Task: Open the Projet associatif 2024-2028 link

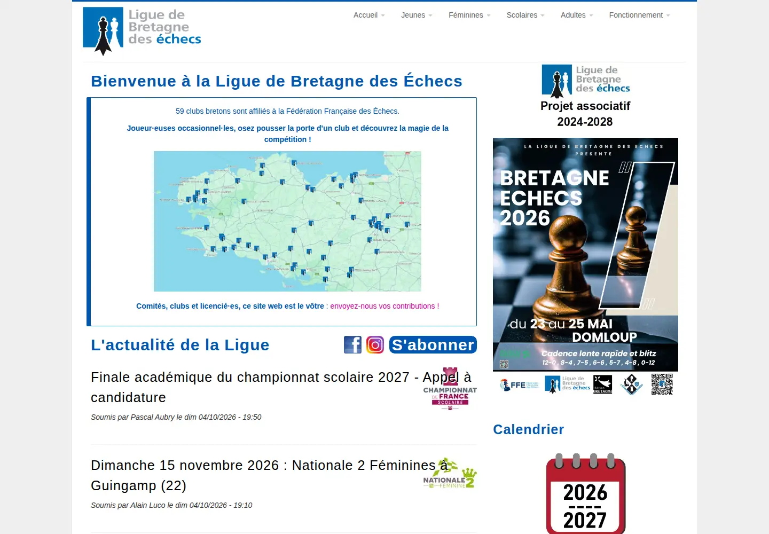Action: [x=585, y=114]
